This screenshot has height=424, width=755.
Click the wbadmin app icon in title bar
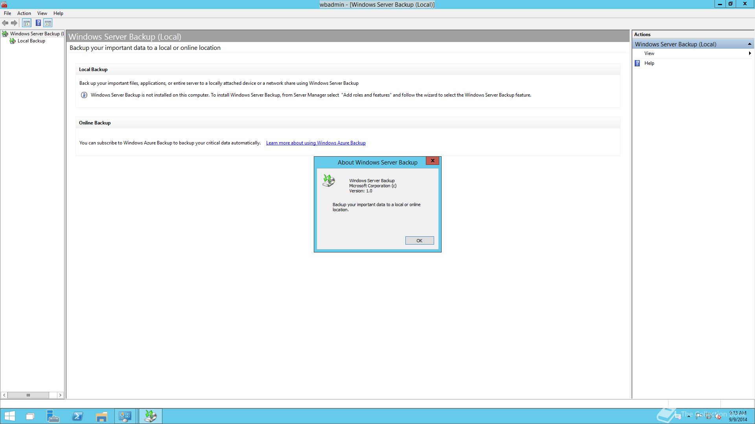[x=4, y=4]
